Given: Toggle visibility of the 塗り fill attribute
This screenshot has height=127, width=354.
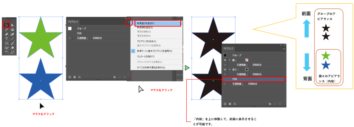Looking at the screenshot, I should [x=225, y=70].
